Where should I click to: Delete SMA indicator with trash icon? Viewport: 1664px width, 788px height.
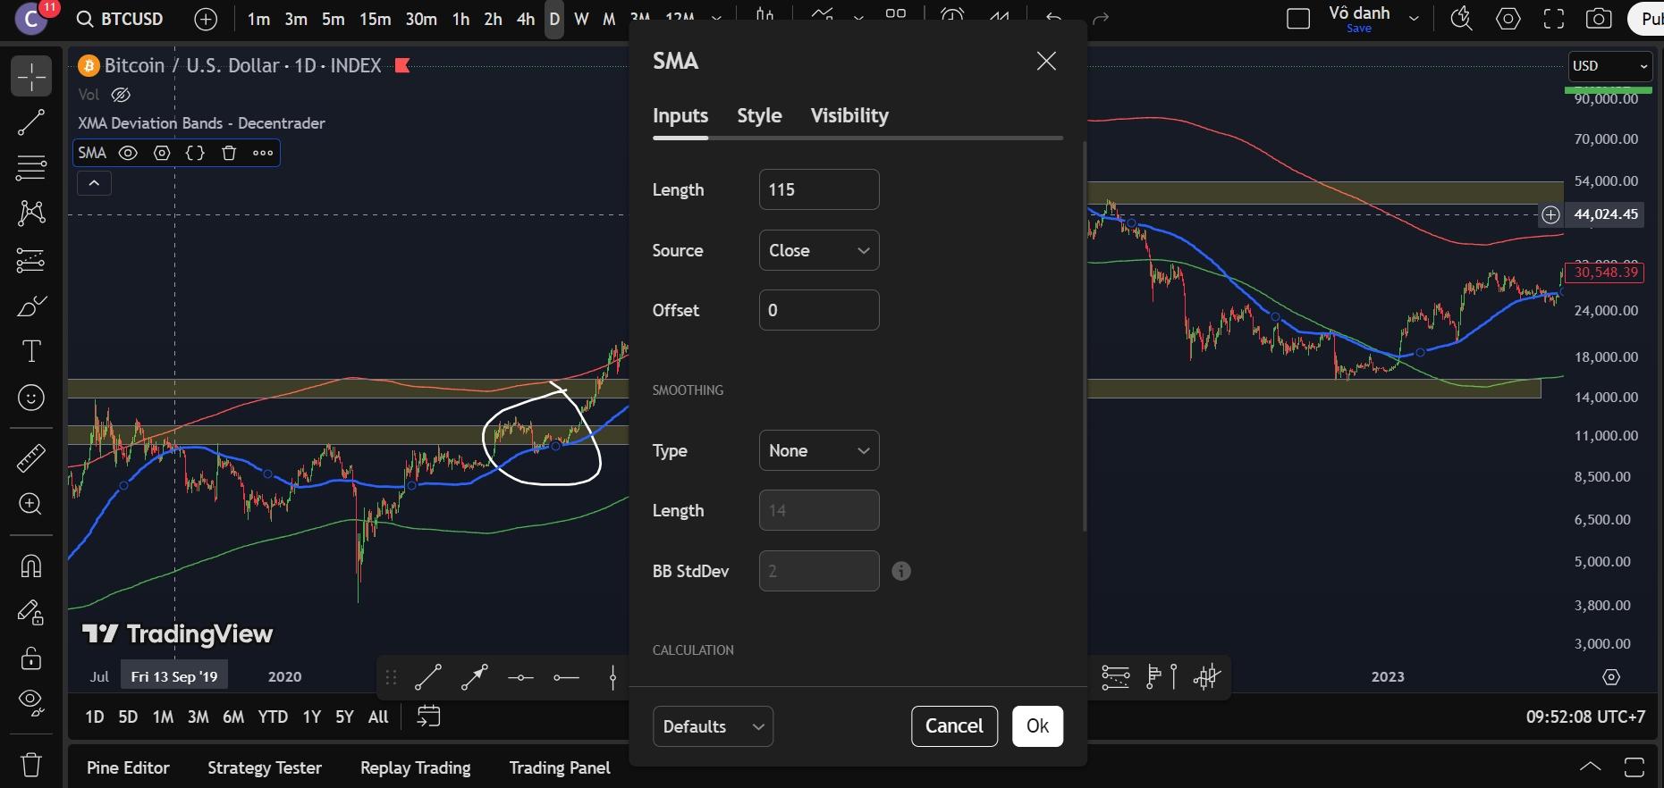(229, 153)
